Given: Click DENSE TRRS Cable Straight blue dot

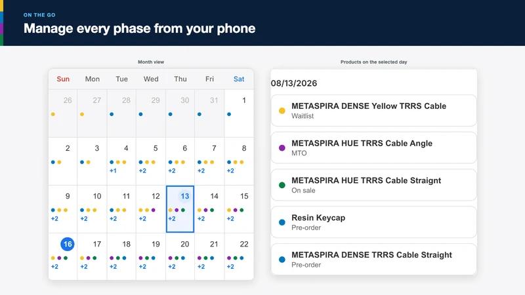Looking at the screenshot, I should click(282, 260).
